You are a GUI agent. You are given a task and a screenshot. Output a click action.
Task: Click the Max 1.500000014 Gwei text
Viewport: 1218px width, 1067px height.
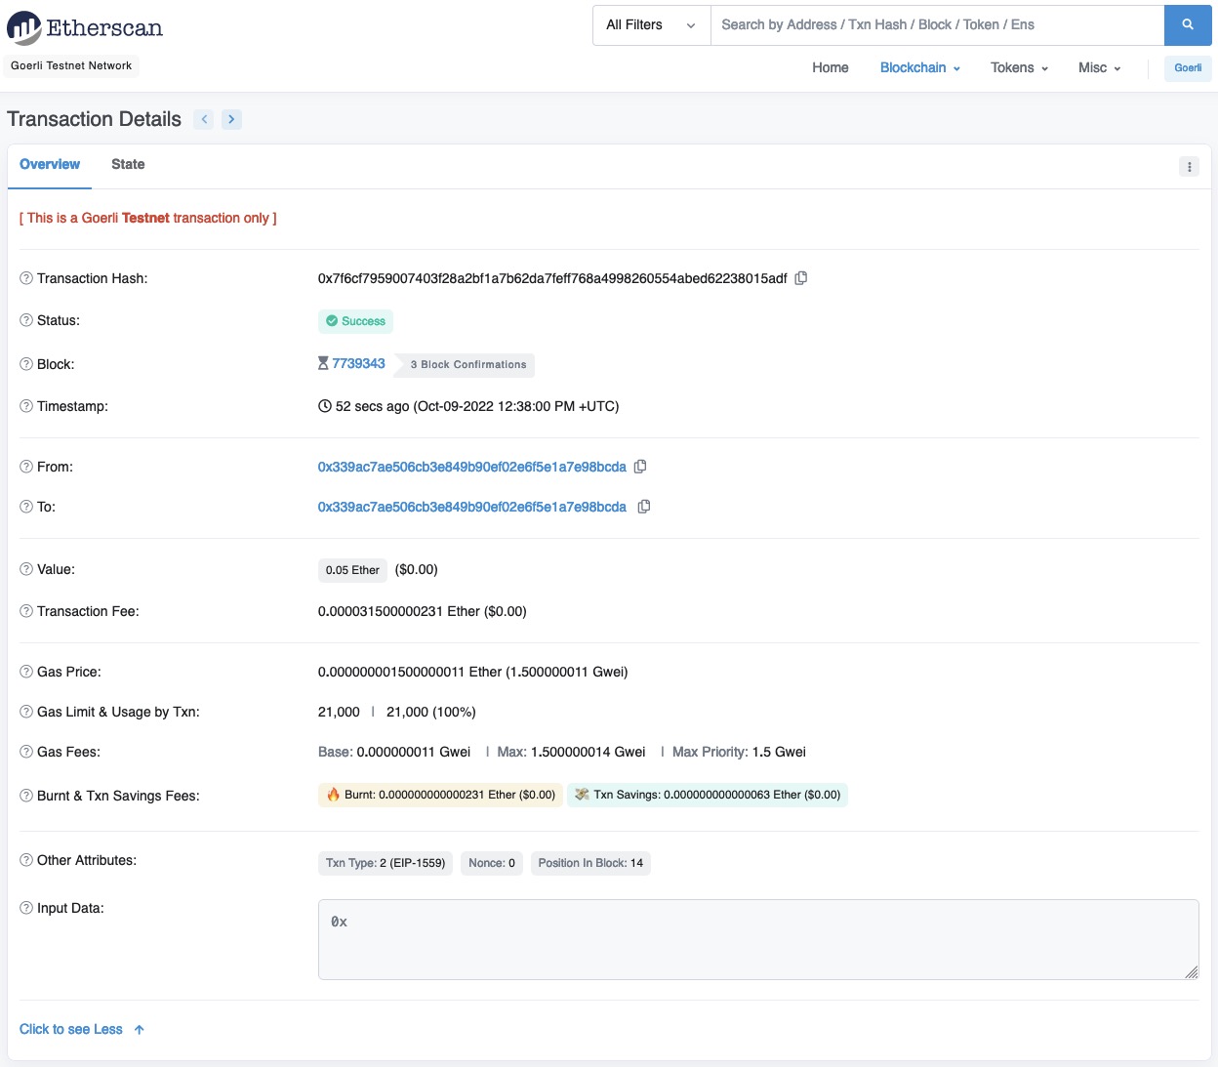[x=571, y=752]
